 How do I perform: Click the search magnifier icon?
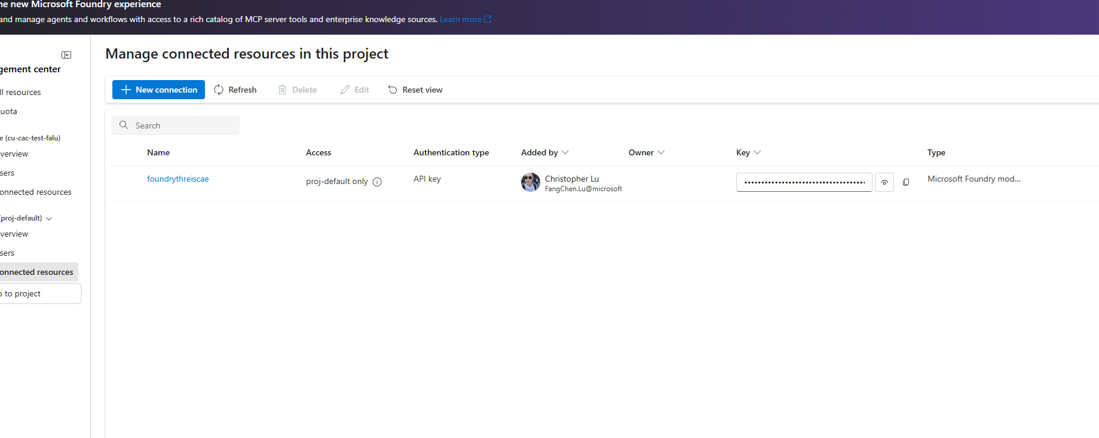(124, 125)
